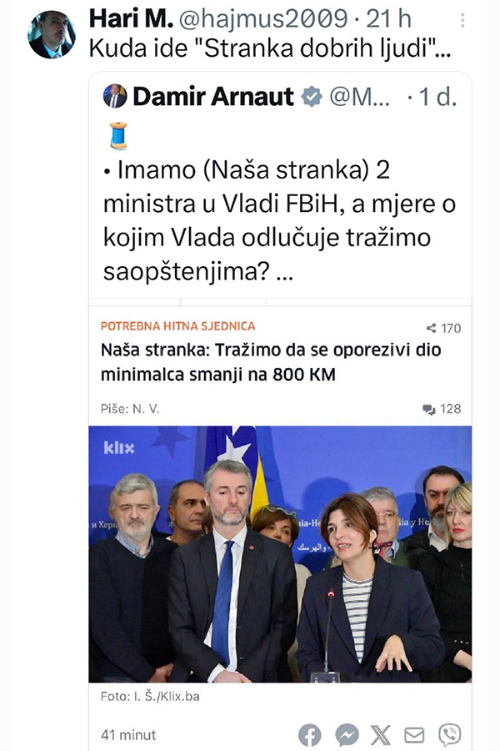The image size is (500, 751).
Task: Click the POTREBNA HITNA SJEDNICA category label
Action: tap(178, 326)
